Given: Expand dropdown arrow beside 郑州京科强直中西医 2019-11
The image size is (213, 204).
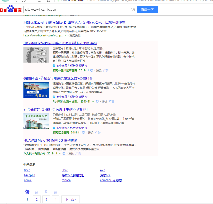Looking at the screenshot, I should click(93, 101).
